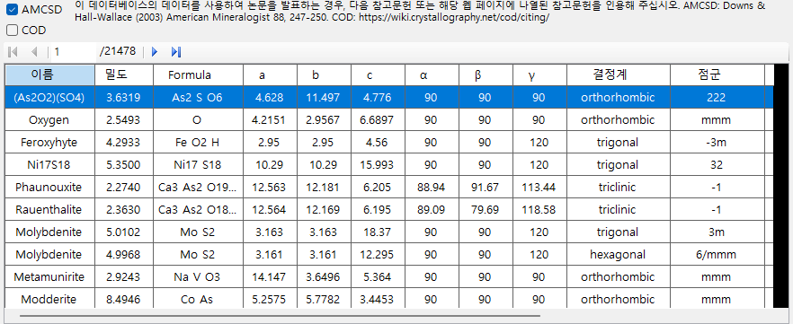The image size is (793, 324).
Task: Click the 222 point group cell
Action: [717, 98]
